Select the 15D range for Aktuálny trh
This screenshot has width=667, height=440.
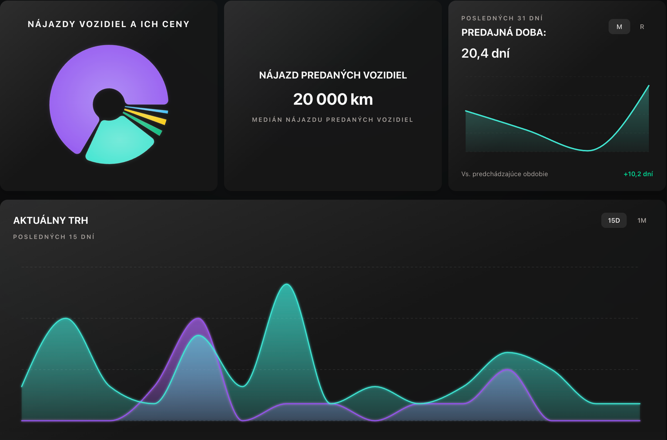[614, 220]
